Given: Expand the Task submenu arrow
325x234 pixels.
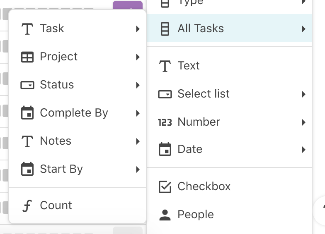Looking at the screenshot, I should pyautogui.click(x=138, y=29).
